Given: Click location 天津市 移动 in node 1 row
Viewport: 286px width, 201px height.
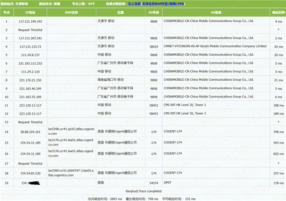Looking at the screenshot, I should click(x=106, y=21).
